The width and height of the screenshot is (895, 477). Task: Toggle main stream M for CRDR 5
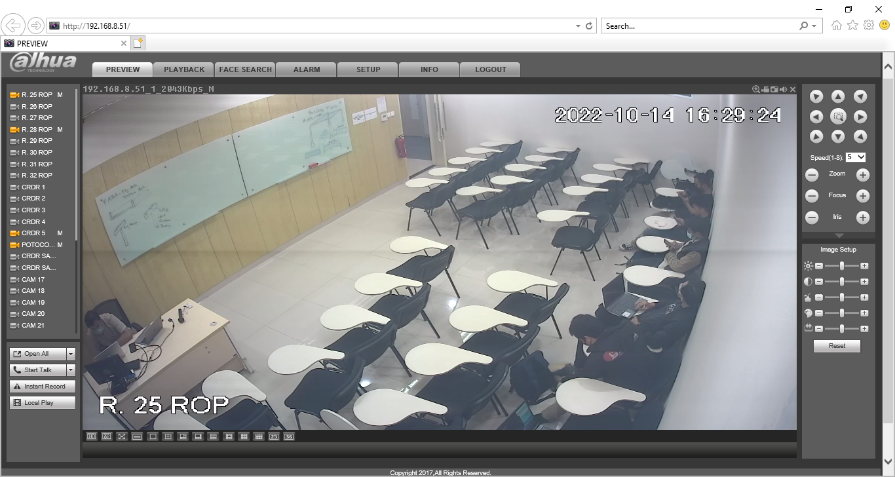point(60,233)
